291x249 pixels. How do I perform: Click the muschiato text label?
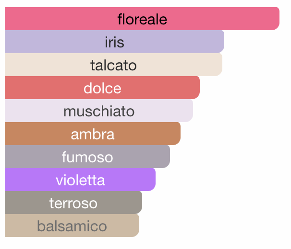(x=99, y=111)
